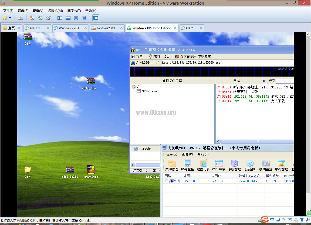
Task: Select hfs2.3b274 archive icon
Action: [70, 172]
